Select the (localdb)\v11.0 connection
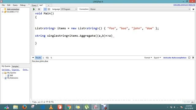Image resolution: width=196 pixels, height=110 pixels. click(13, 12)
